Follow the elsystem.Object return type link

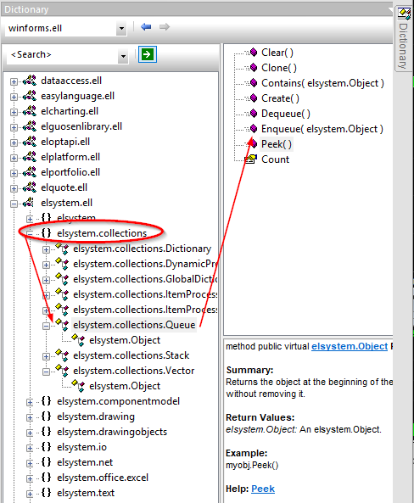(350, 346)
